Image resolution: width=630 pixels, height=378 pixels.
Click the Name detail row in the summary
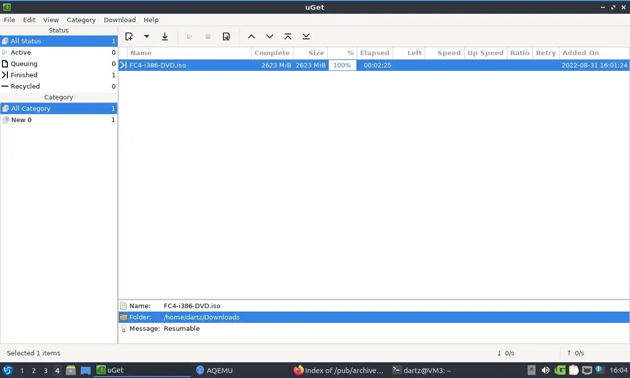coord(374,306)
